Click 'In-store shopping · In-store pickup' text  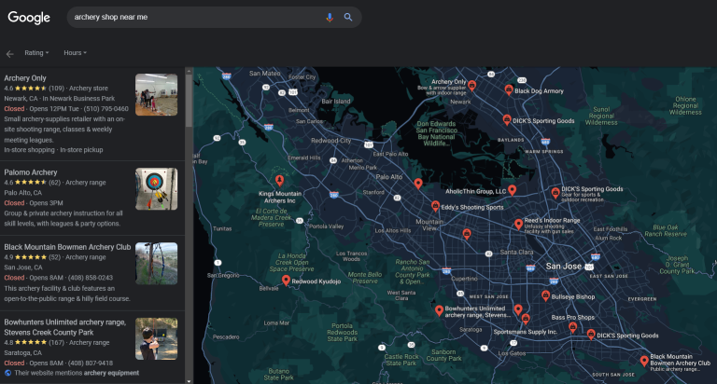53,150
